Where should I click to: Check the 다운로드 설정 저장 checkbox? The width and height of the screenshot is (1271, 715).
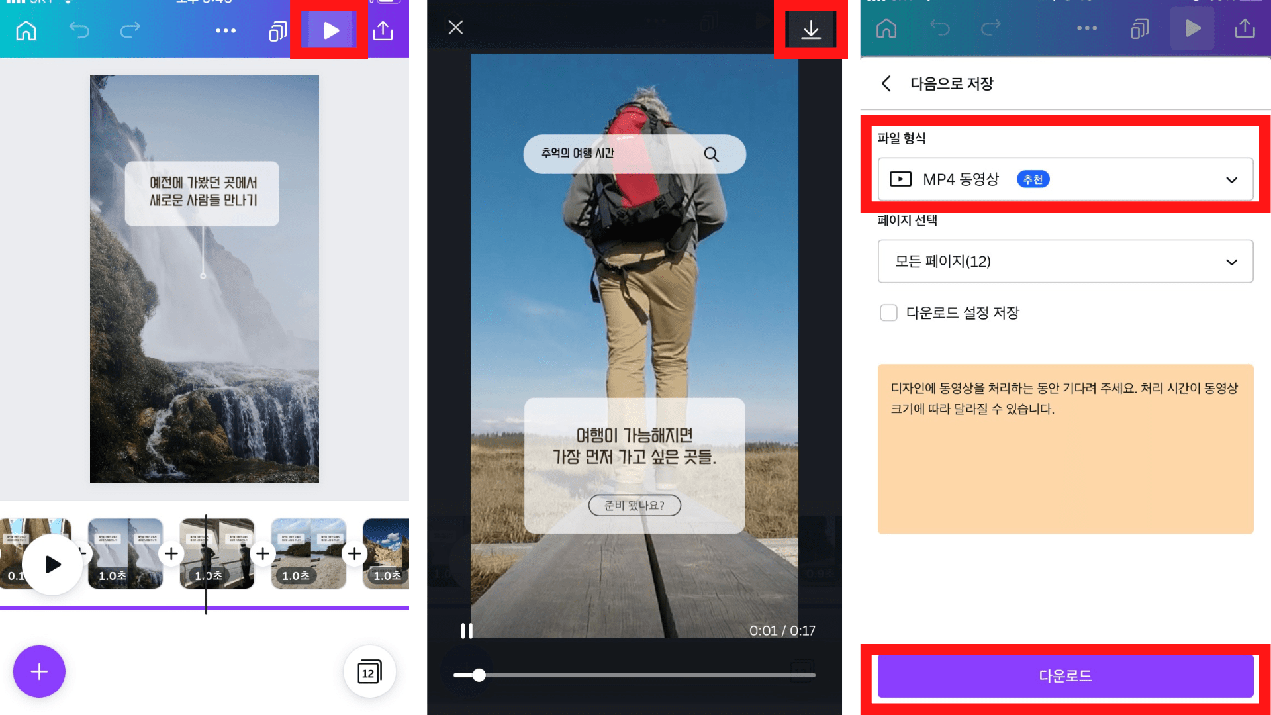click(x=888, y=312)
